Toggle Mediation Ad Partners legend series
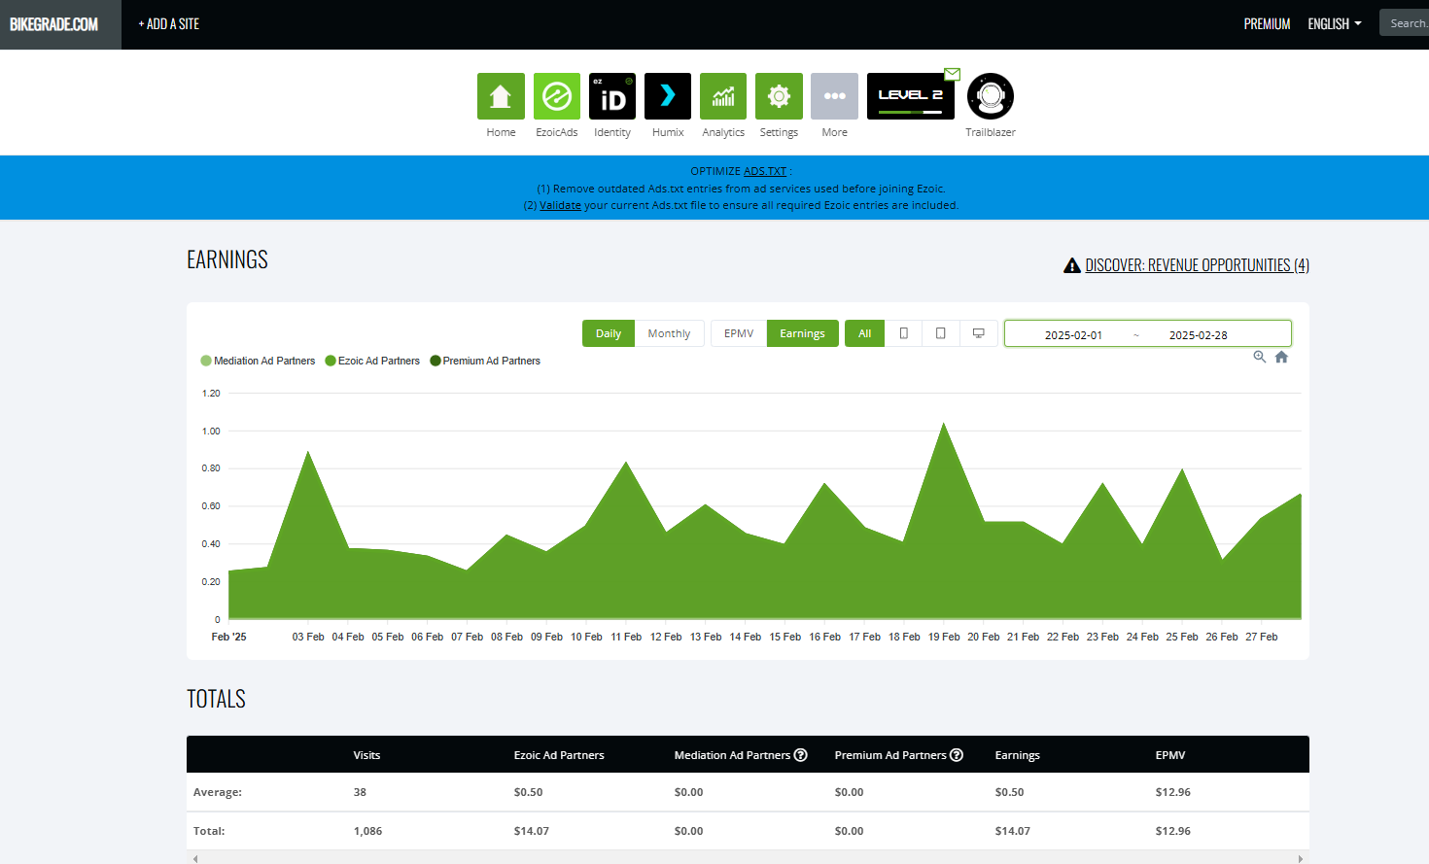 [x=258, y=361]
